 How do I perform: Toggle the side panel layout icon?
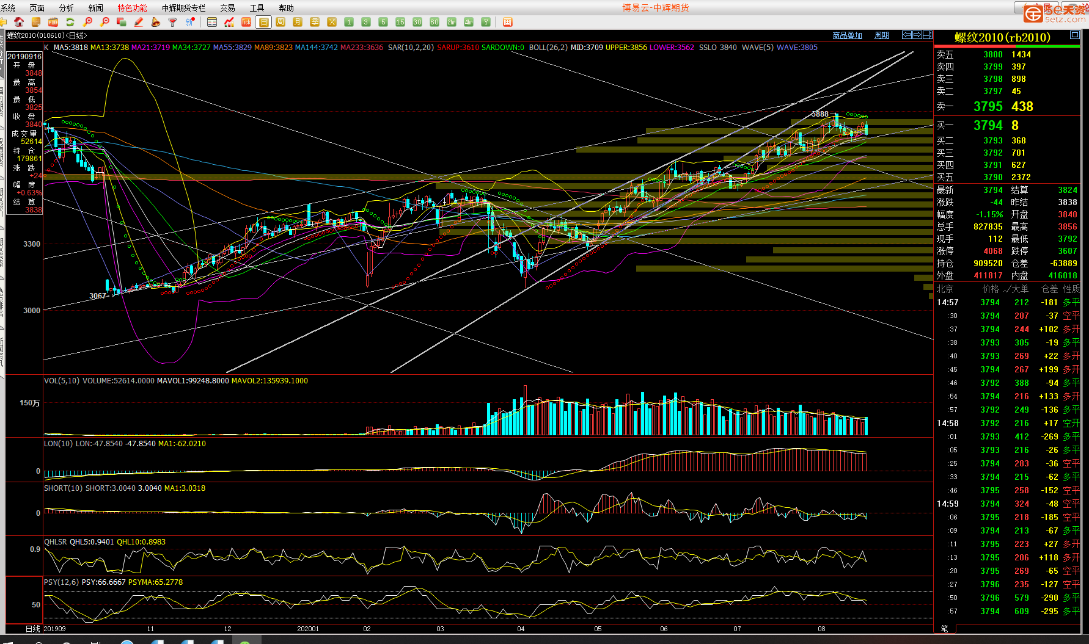click(x=928, y=35)
